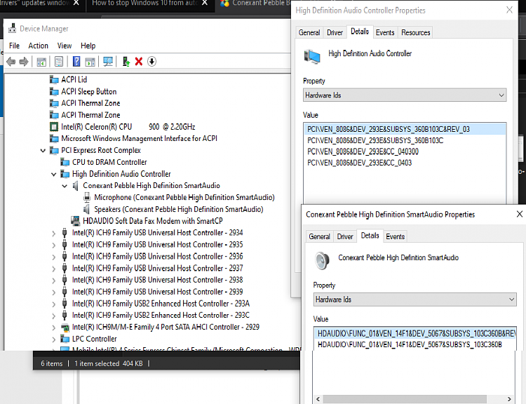Select Intel ICH9 USB Universal Host Controller - 2938
The height and width of the screenshot is (404, 526).
pyautogui.click(x=157, y=280)
